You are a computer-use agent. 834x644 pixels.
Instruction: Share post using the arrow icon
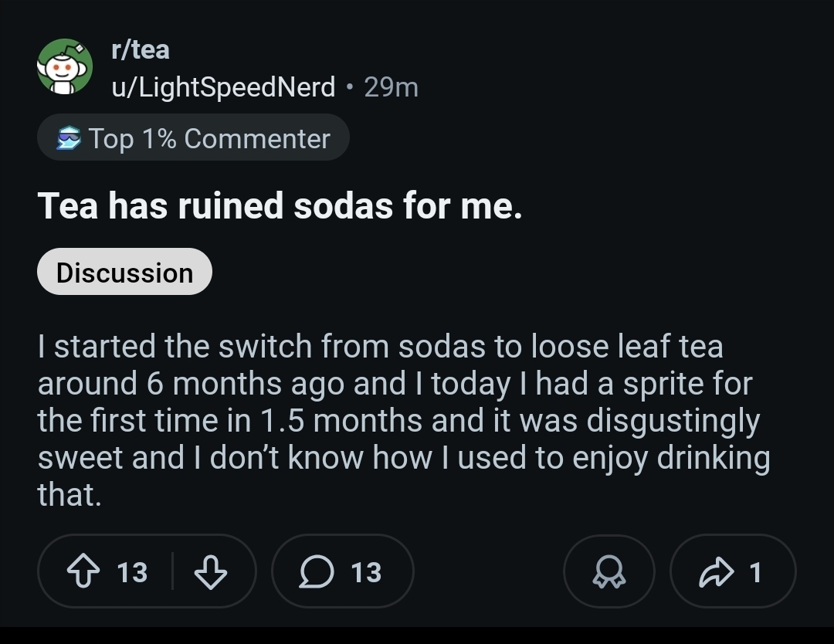[x=714, y=572]
